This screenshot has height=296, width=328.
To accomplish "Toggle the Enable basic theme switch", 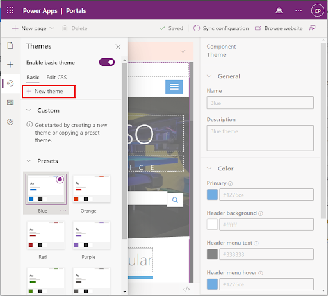I will click(x=107, y=62).
